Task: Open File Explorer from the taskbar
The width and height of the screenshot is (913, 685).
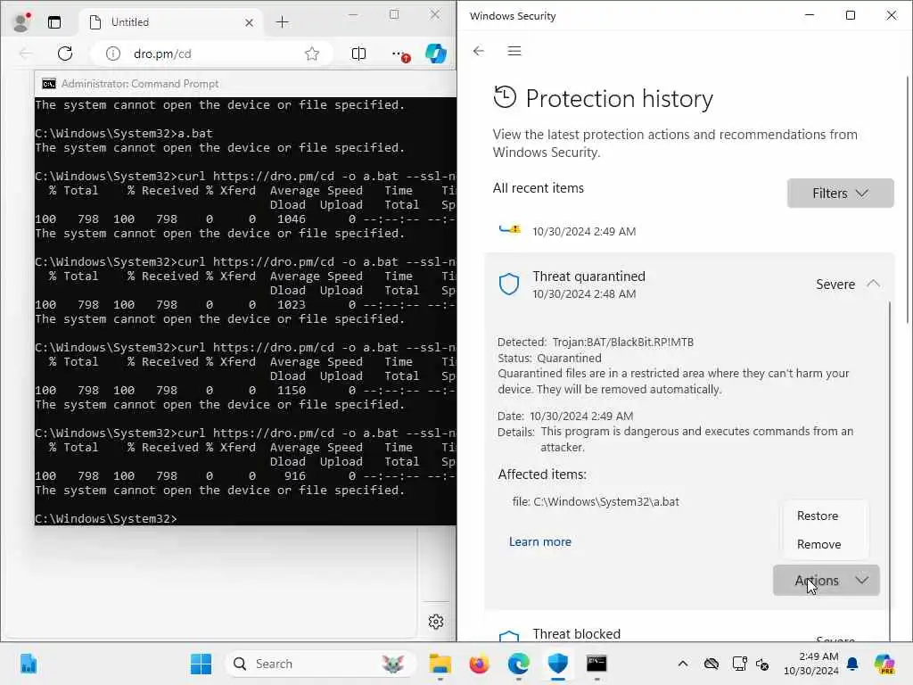Action: (x=440, y=664)
